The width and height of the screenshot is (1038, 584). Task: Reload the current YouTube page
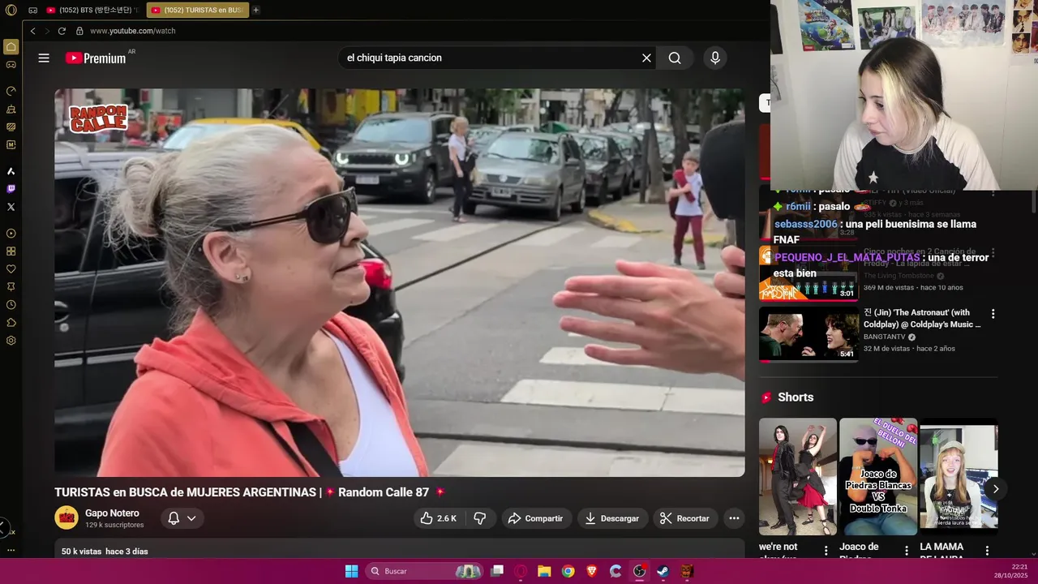pos(62,31)
